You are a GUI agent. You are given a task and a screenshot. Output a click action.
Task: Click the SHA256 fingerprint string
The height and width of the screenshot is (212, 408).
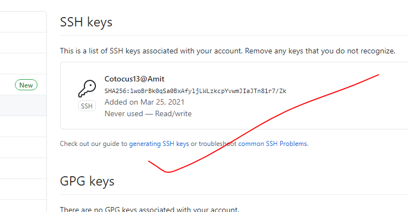[x=195, y=91]
